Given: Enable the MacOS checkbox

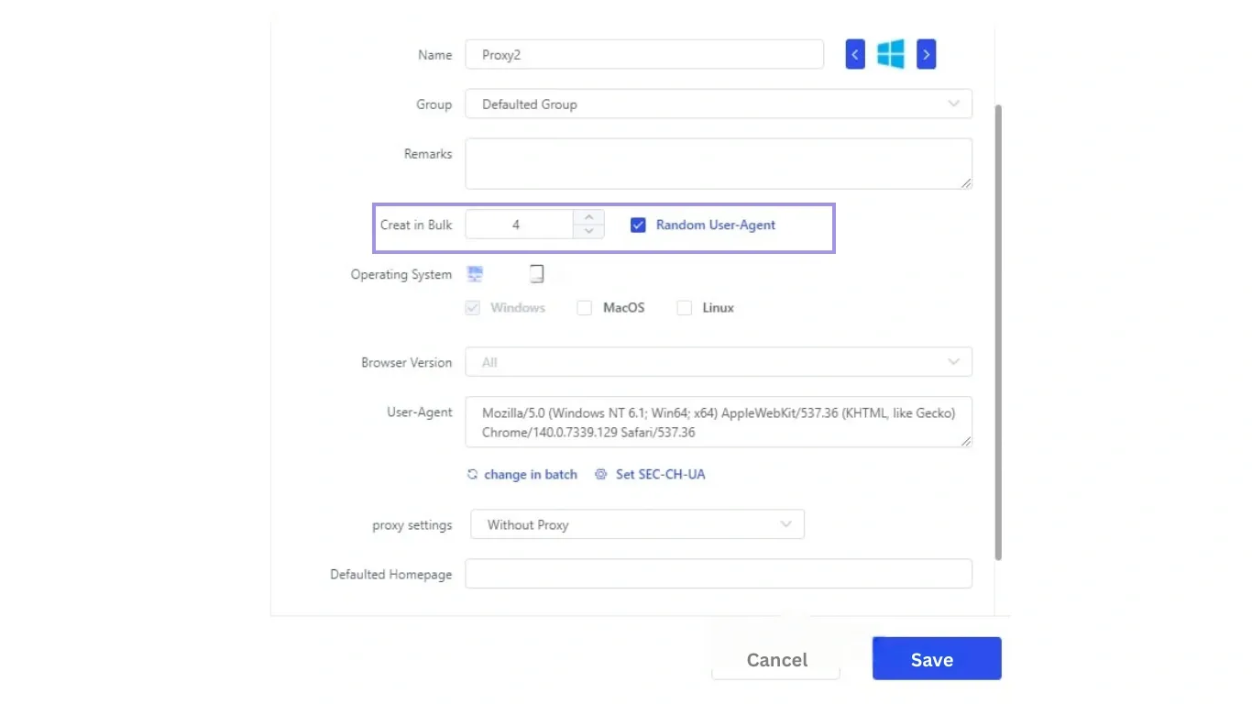Looking at the screenshot, I should point(584,308).
